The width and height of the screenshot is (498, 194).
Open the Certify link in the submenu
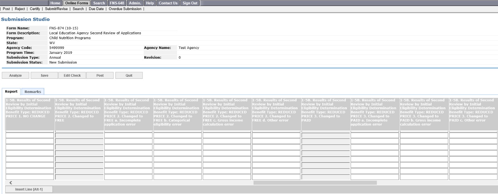point(35,9)
